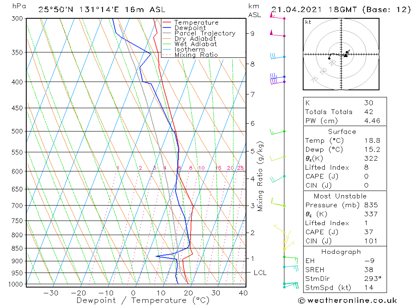
Task: Click the surface theta-E value 322
Action: pyautogui.click(x=371, y=159)
